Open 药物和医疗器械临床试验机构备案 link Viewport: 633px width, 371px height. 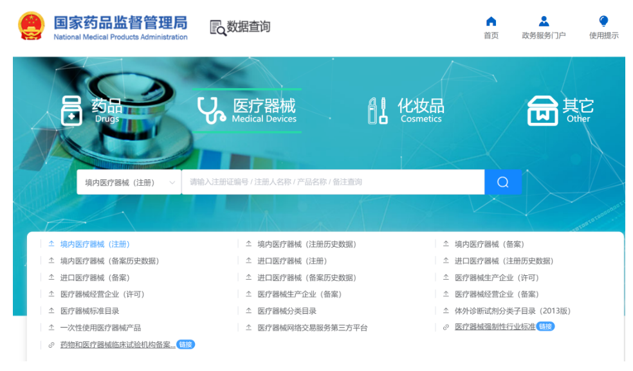pyautogui.click(x=117, y=345)
